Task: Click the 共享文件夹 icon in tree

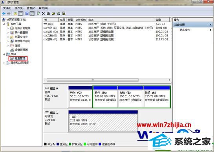Action: pyautogui.click(x=12, y=37)
